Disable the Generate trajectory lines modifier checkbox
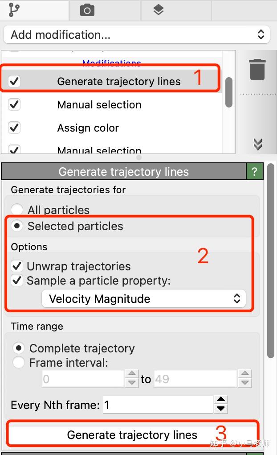This screenshot has height=455, width=277. 14,81
